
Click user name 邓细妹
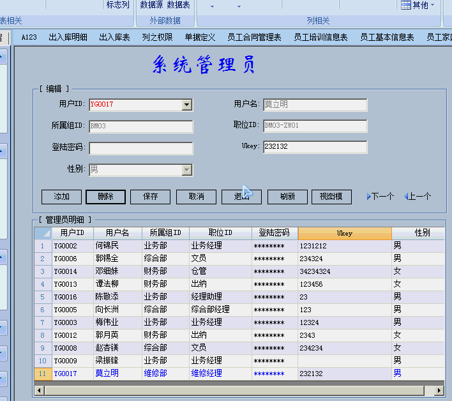117,271
